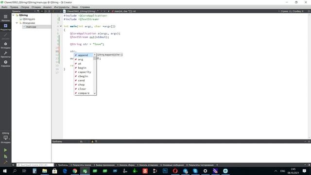Viewport: 311px width, 175px height.
Task: Fold the main function code block
Action: pyautogui.click(x=61, y=26)
